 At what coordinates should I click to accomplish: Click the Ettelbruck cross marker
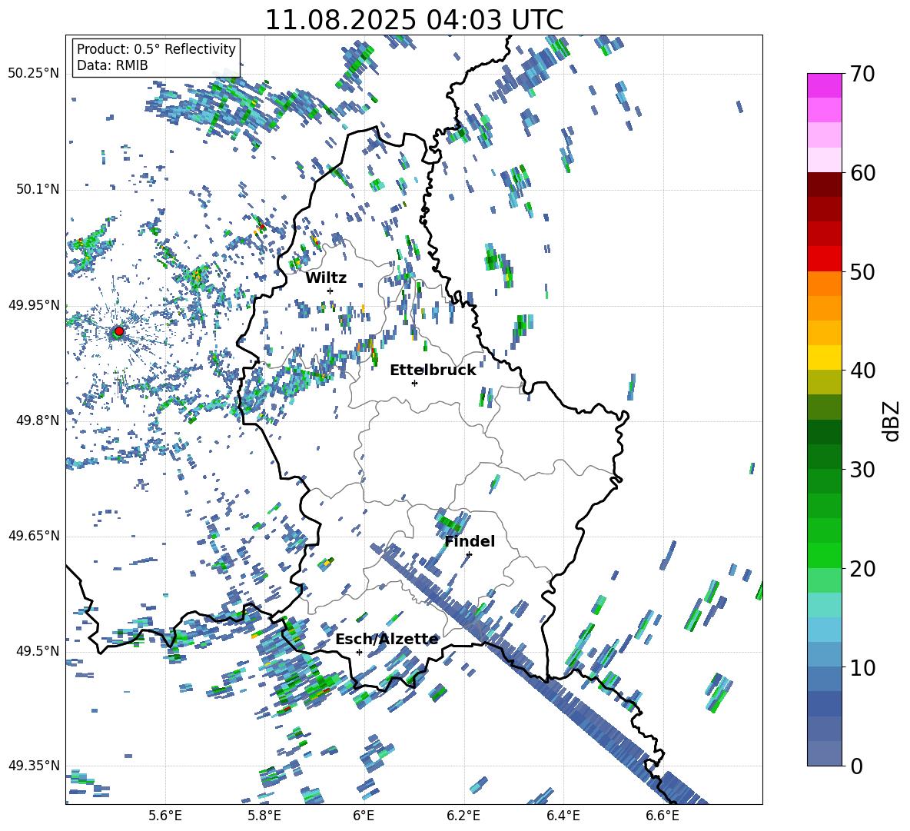(414, 383)
